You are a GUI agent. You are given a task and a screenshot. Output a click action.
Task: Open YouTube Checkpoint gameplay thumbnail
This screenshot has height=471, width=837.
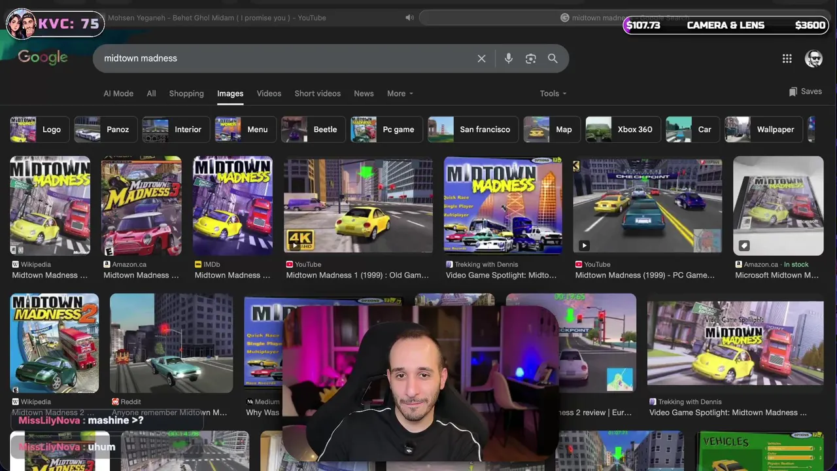(647, 205)
